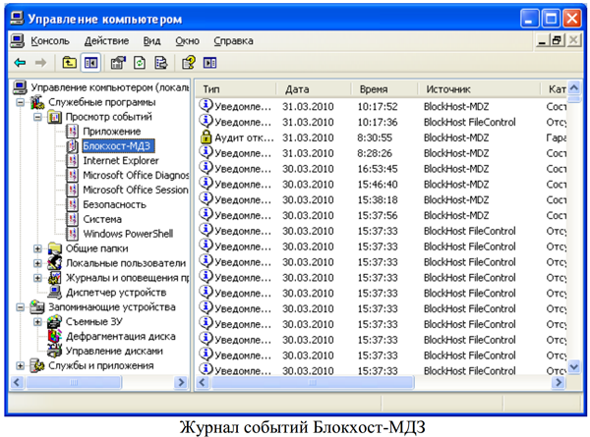Sort by the Дата column header
590x437 pixels.
click(x=314, y=89)
